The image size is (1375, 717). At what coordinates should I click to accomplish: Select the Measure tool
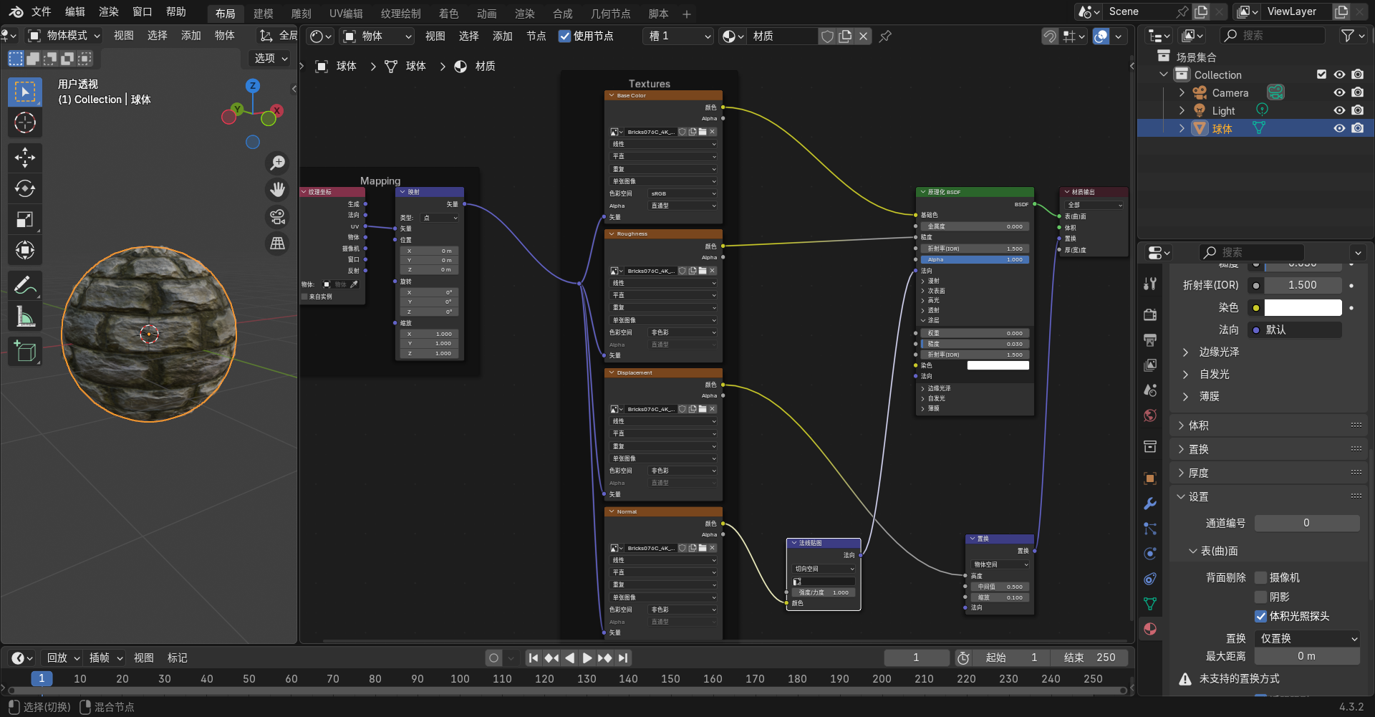tap(25, 317)
